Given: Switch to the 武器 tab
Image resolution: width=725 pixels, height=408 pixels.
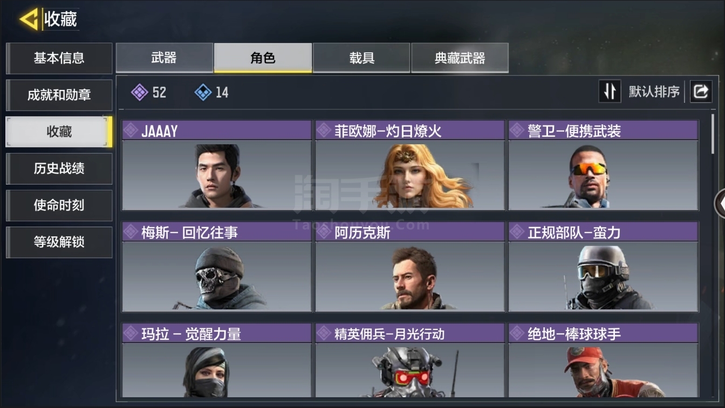Looking at the screenshot, I should [x=165, y=58].
